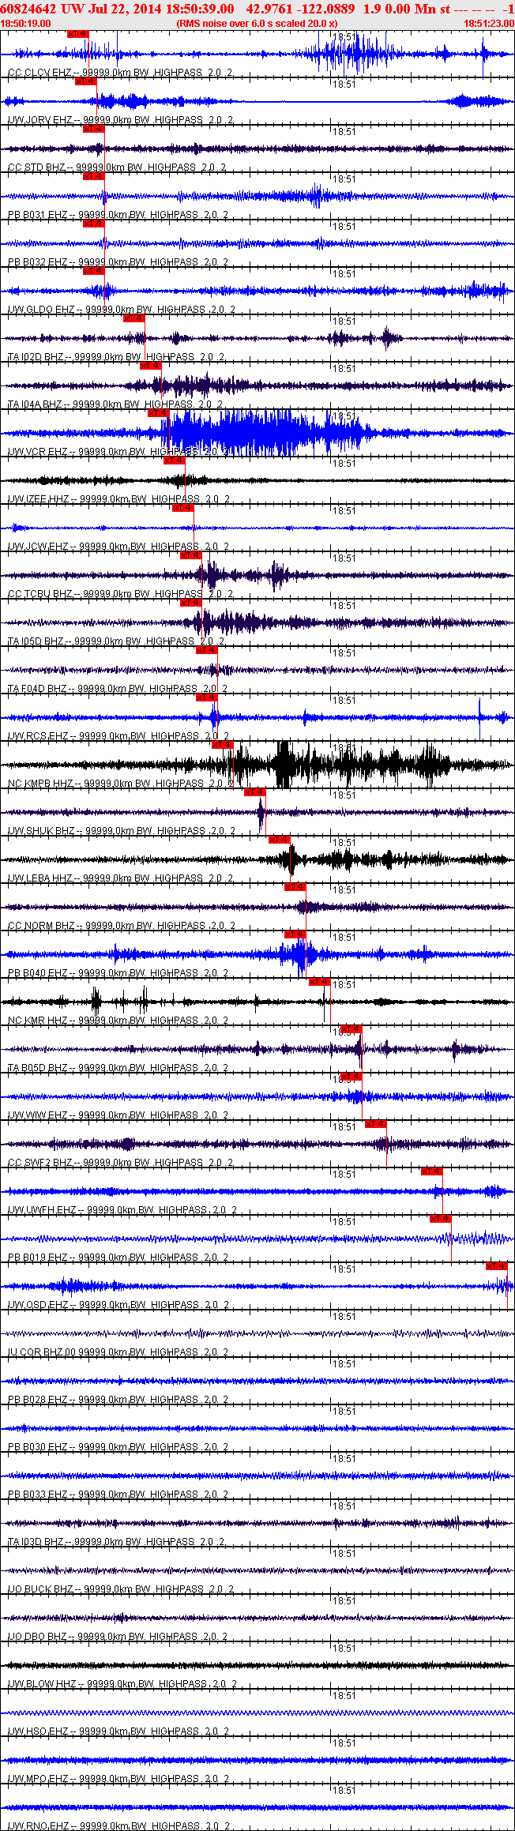Click the red pick flag on TA B05D trace
This screenshot has width=515, height=1831.
[x=351, y=1029]
